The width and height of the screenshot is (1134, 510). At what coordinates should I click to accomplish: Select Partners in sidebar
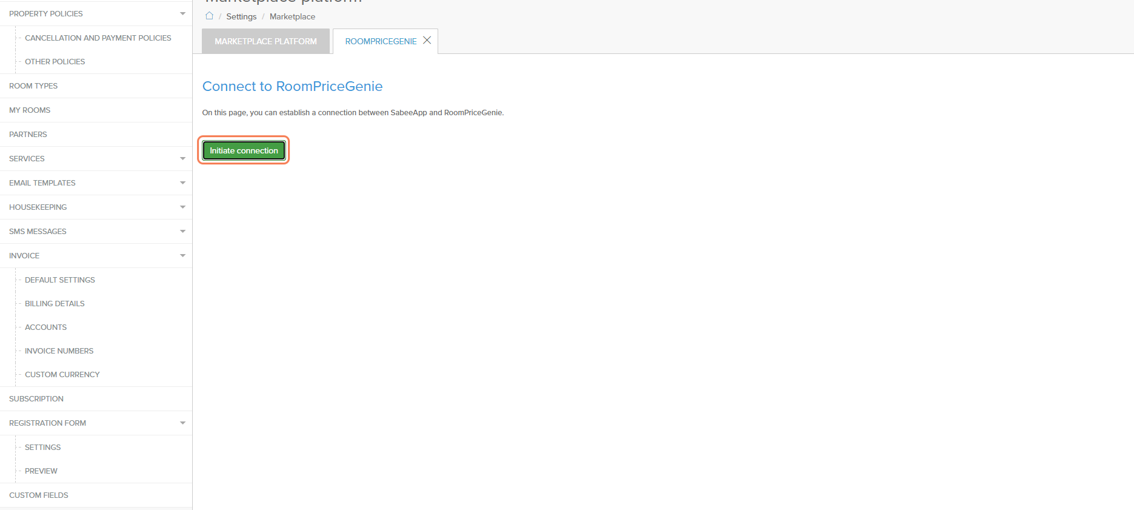click(x=28, y=134)
